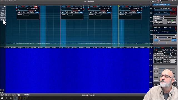Image resolution: width=178 pixels, height=100 pixels.
Task: Click the yellow slice D frequency marker
Action: [119, 6]
